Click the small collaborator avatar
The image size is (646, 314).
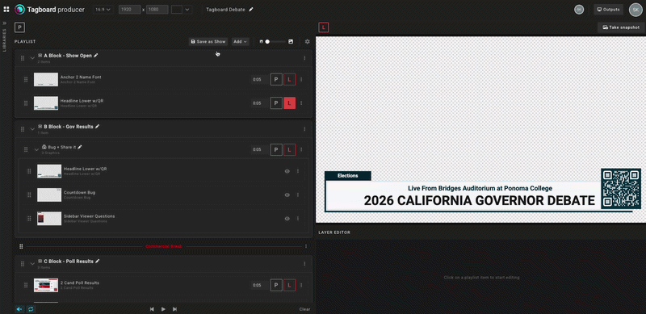pos(579,10)
